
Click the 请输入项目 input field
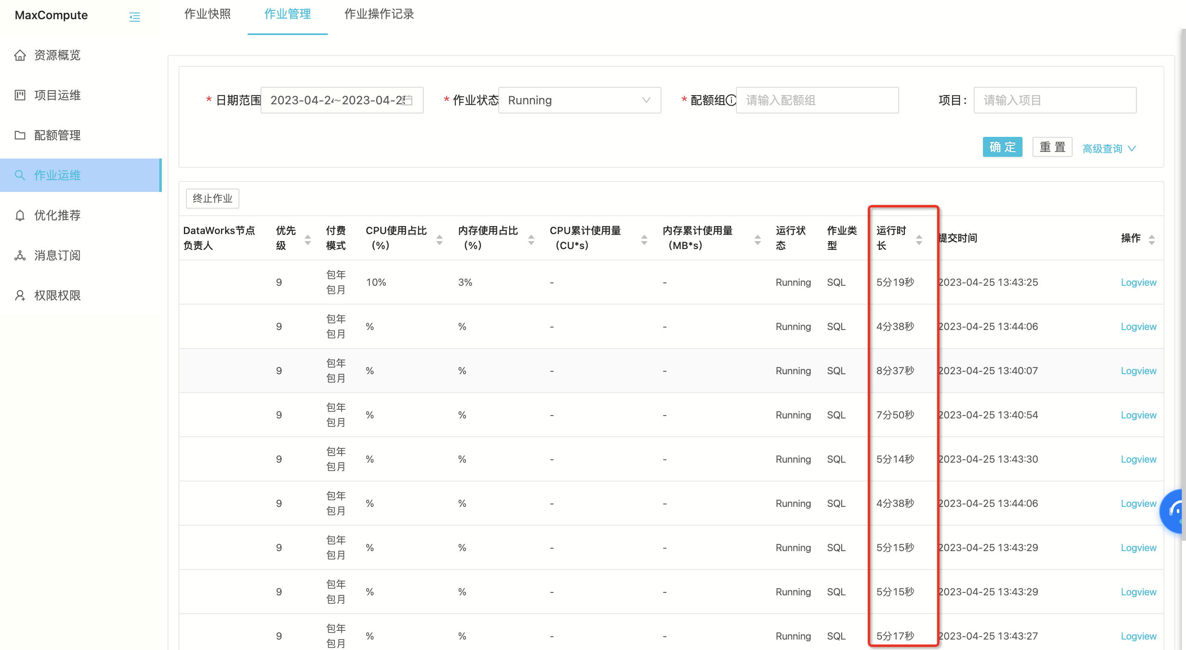coord(1054,100)
